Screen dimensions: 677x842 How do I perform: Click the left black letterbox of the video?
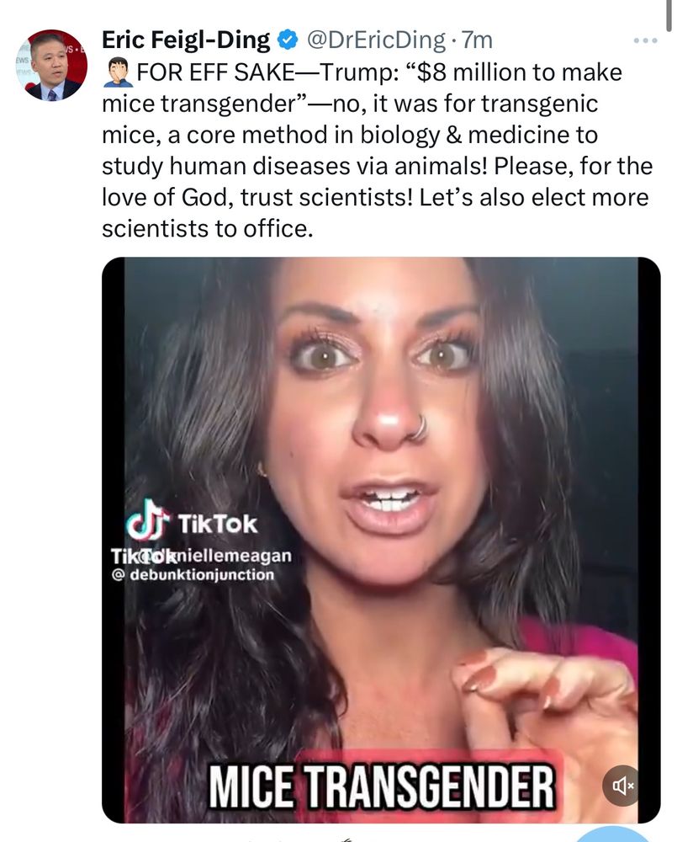(114, 540)
